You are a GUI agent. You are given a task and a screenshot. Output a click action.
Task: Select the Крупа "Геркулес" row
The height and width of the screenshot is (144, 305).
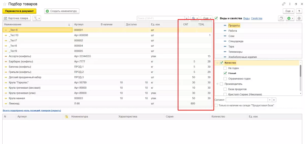pyautogui.click(x=107, y=83)
